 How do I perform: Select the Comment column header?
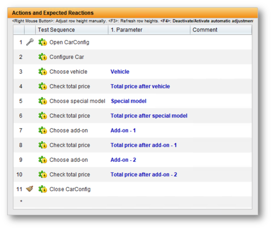221,30
